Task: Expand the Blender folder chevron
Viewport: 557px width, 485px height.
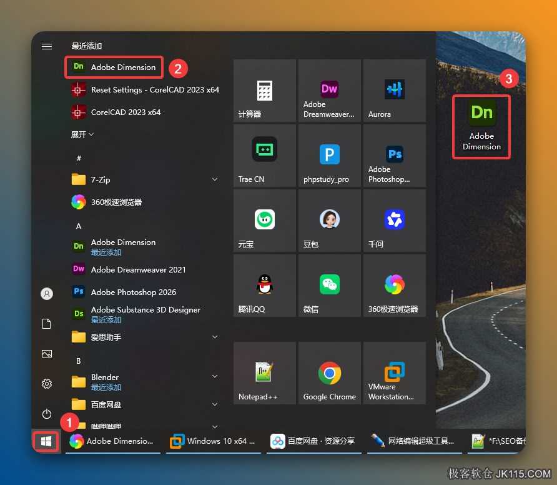Action: click(x=215, y=376)
